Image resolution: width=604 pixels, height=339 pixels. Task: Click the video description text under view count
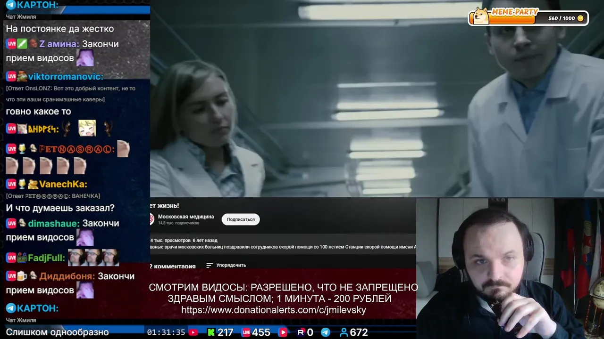pos(283,247)
